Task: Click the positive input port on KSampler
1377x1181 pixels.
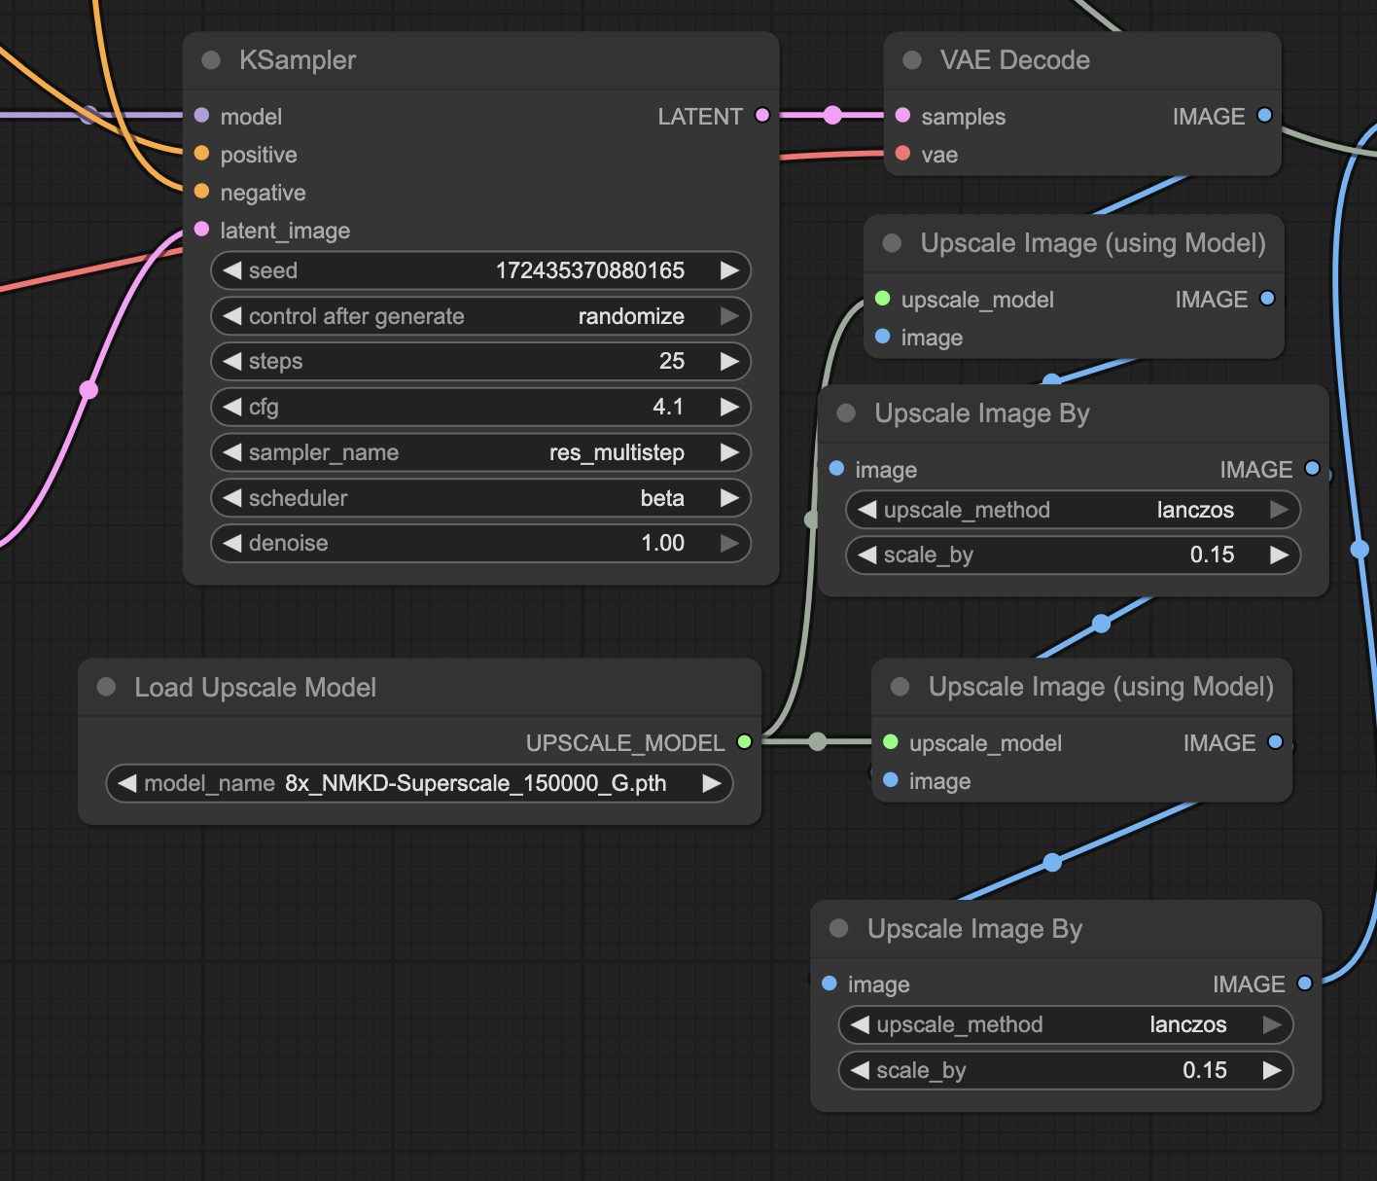Action: [x=201, y=154]
